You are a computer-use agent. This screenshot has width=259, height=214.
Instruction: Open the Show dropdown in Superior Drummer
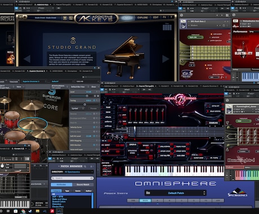95,87
